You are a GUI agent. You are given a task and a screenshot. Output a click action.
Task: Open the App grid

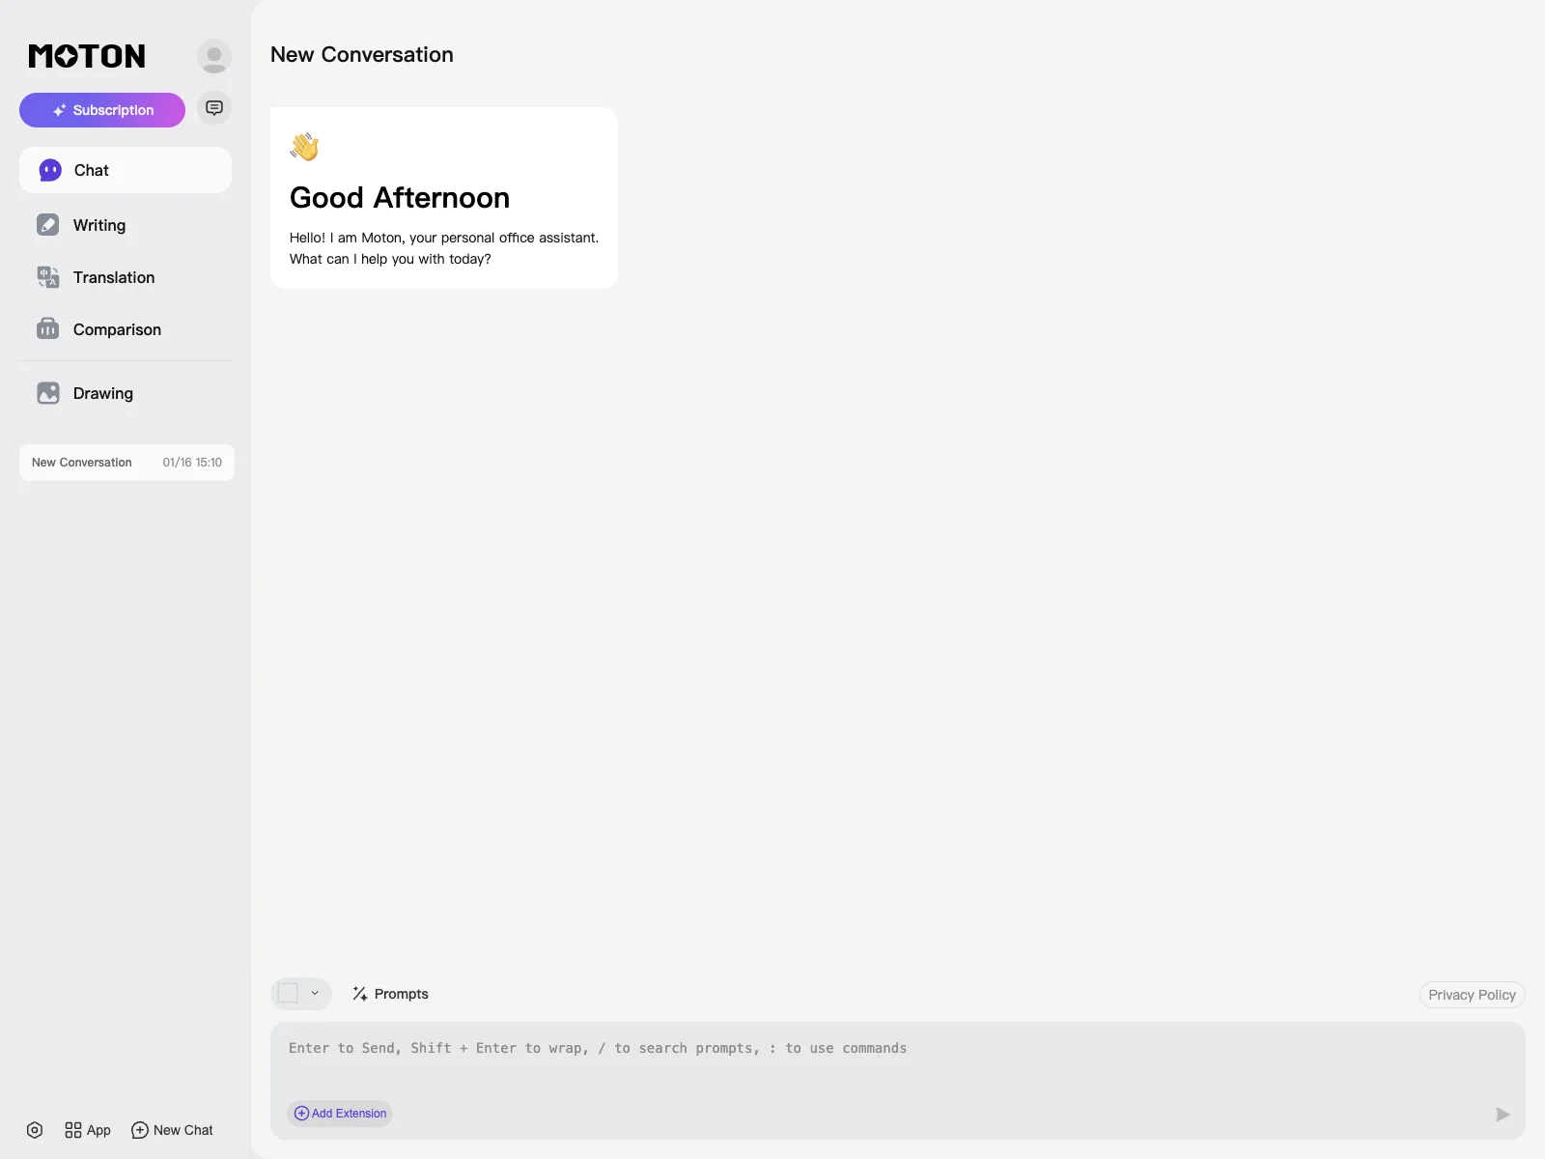point(88,1130)
